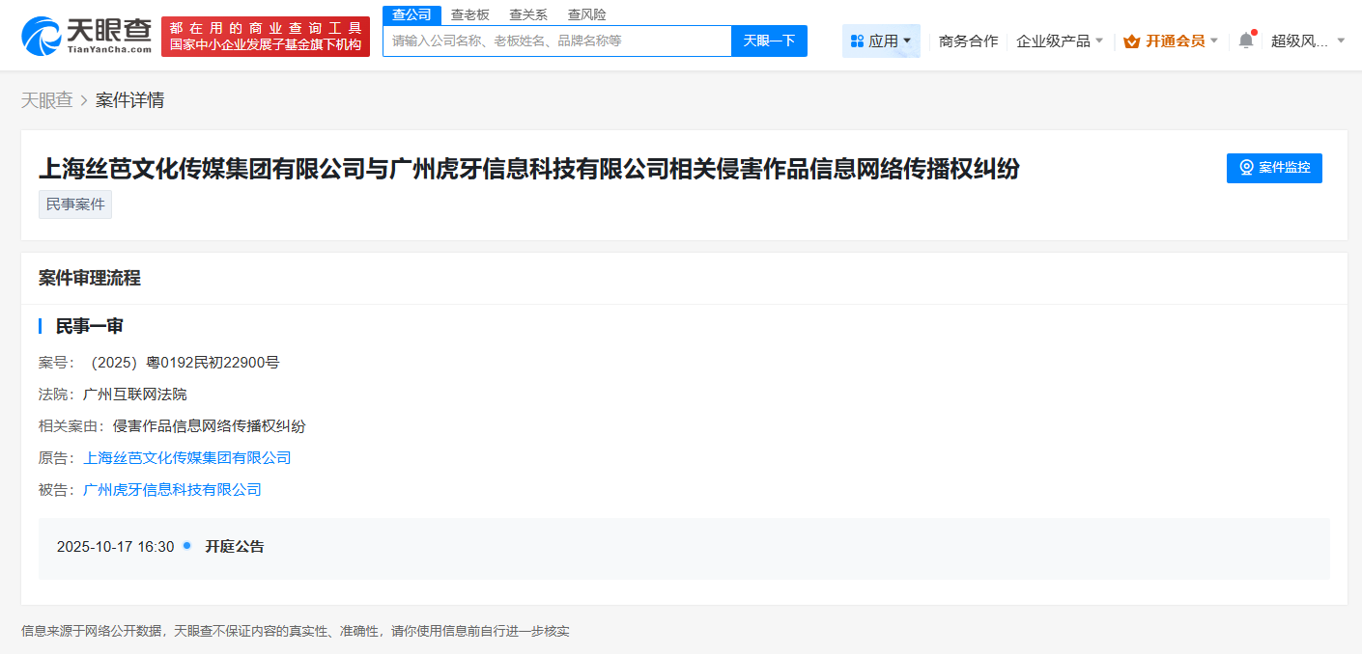The height and width of the screenshot is (654, 1362).
Task: Click the red badge on the bell icon
Action: (1253, 32)
